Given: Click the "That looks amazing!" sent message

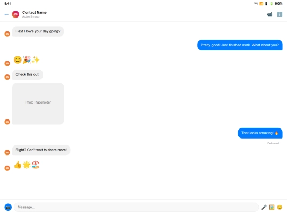Looking at the screenshot, I should point(260,133).
